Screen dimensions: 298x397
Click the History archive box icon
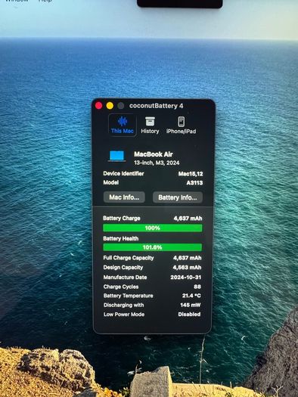coord(150,121)
